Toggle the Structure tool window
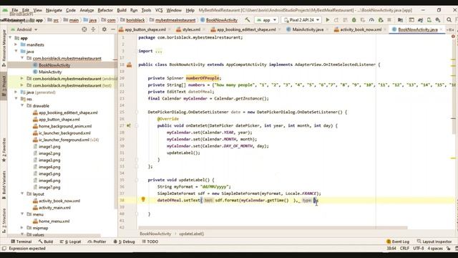The width and height of the screenshot is (458, 258). point(4,221)
